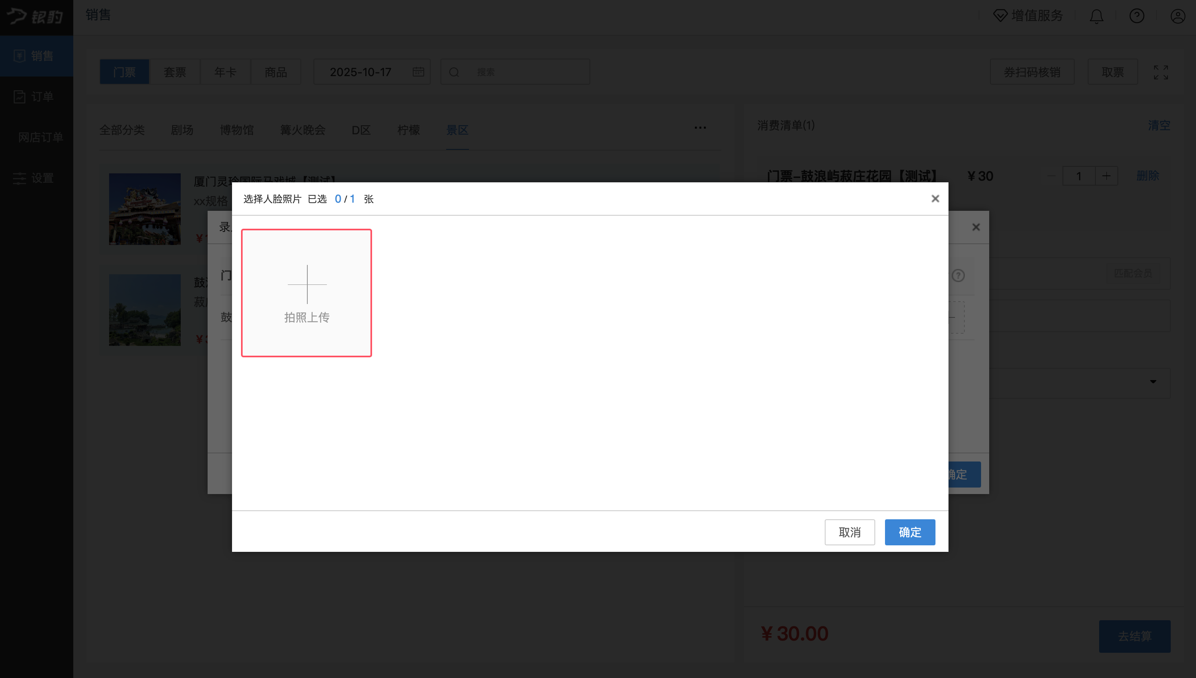
Task: Open the help question mark icon
Action: click(x=1137, y=16)
